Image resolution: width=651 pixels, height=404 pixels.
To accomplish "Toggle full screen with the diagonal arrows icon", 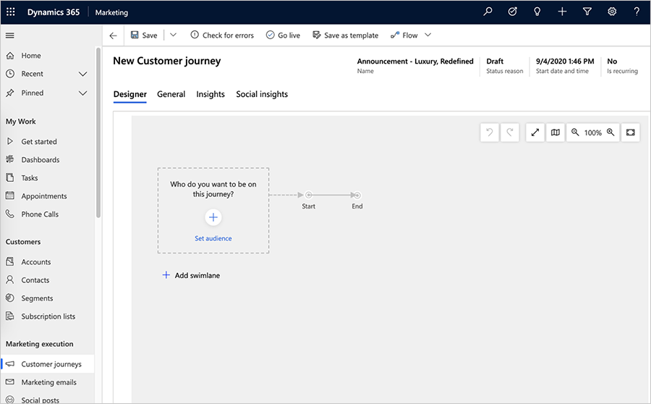I will (x=535, y=132).
